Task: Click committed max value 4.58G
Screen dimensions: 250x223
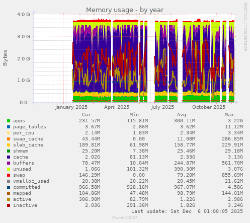Action: click(235, 187)
